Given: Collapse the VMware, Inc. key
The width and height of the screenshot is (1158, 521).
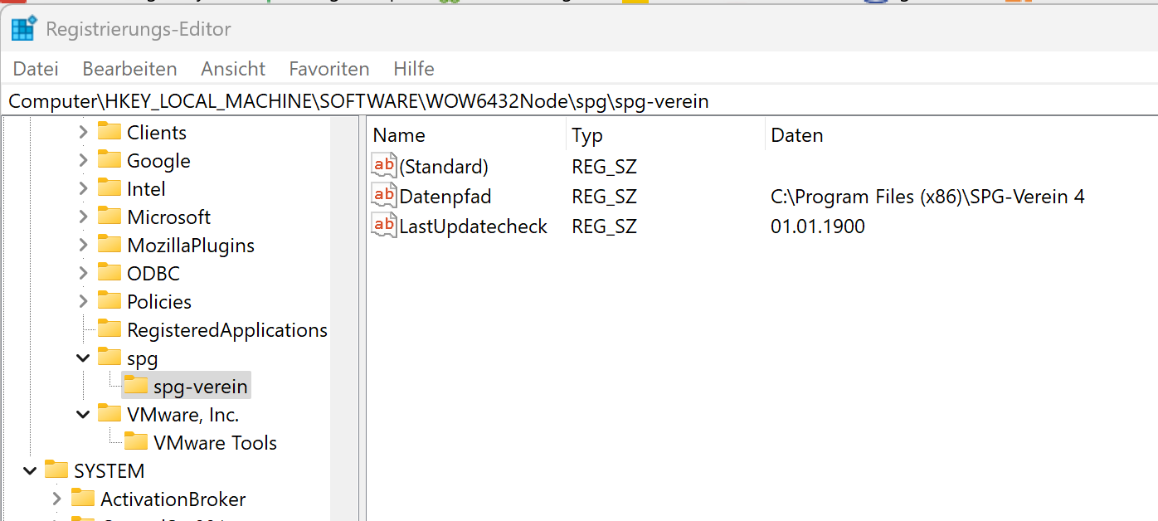Looking at the screenshot, I should click(83, 415).
